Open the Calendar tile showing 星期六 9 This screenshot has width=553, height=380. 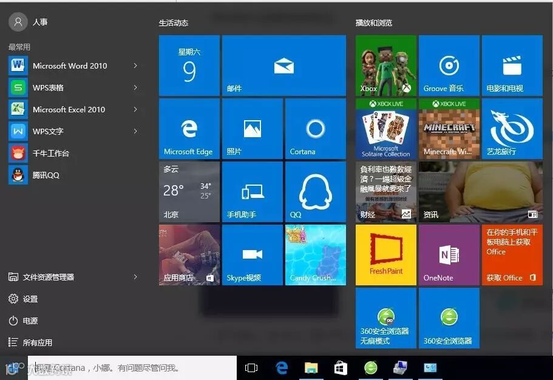pyautogui.click(x=189, y=66)
